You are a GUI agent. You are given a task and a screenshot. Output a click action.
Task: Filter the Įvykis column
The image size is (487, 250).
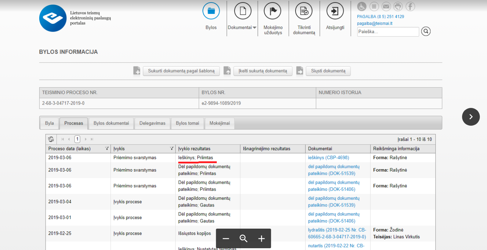click(172, 149)
